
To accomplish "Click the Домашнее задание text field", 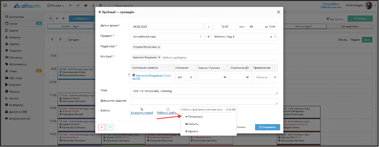I will click(x=204, y=101).
